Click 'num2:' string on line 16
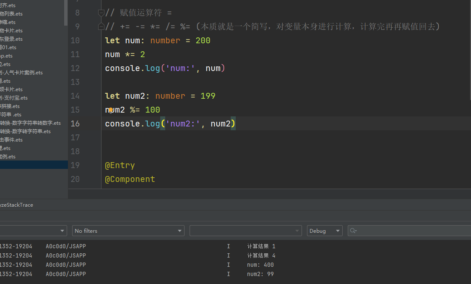 [182, 124]
